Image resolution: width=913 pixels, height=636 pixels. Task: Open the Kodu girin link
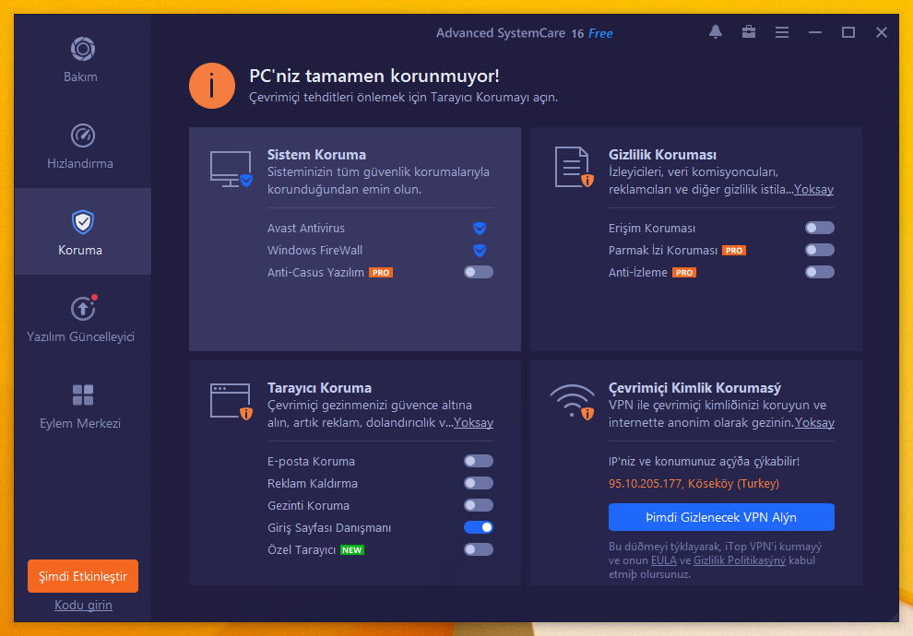click(83, 606)
